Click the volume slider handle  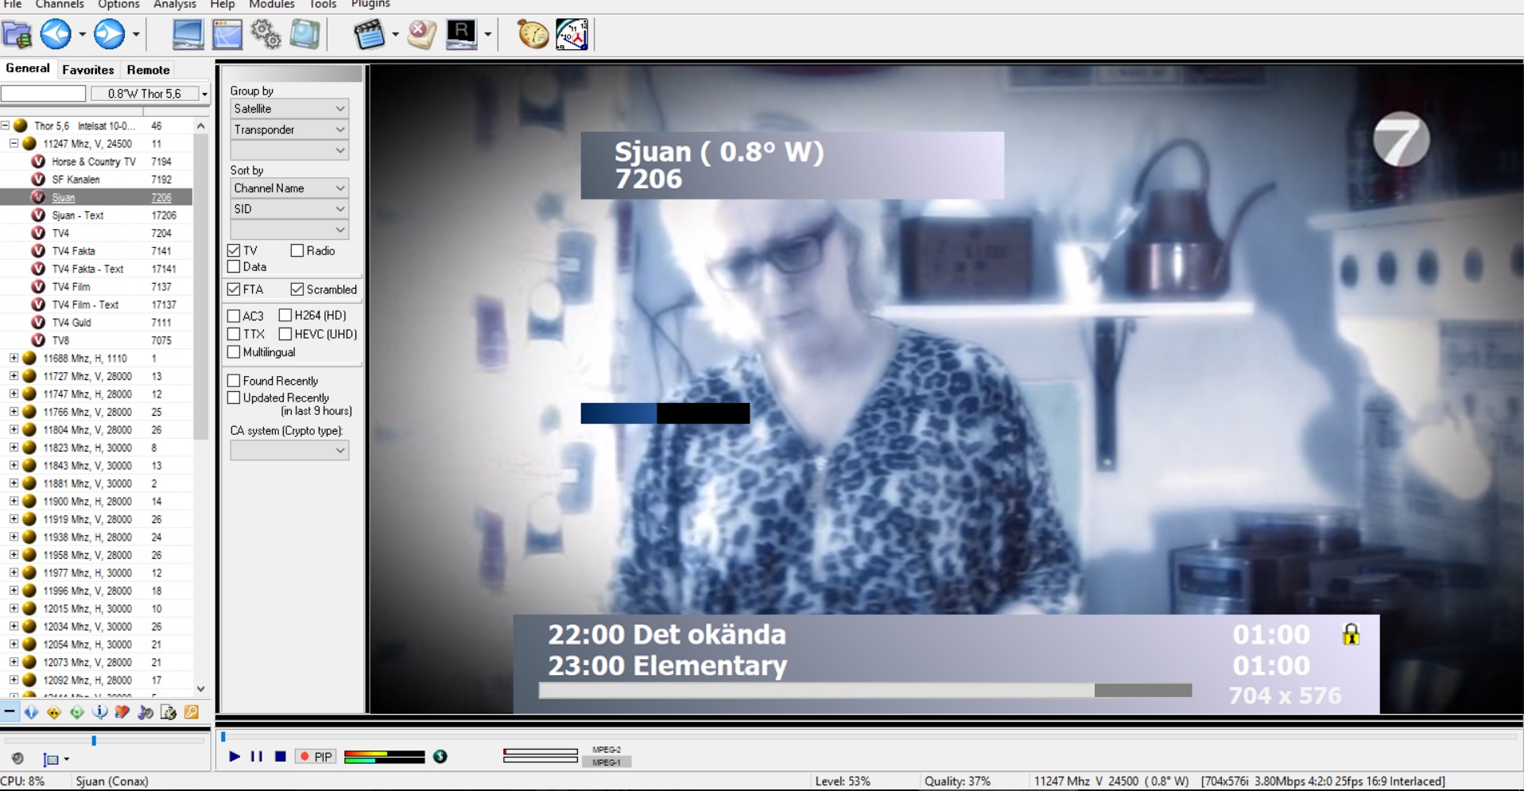(94, 741)
